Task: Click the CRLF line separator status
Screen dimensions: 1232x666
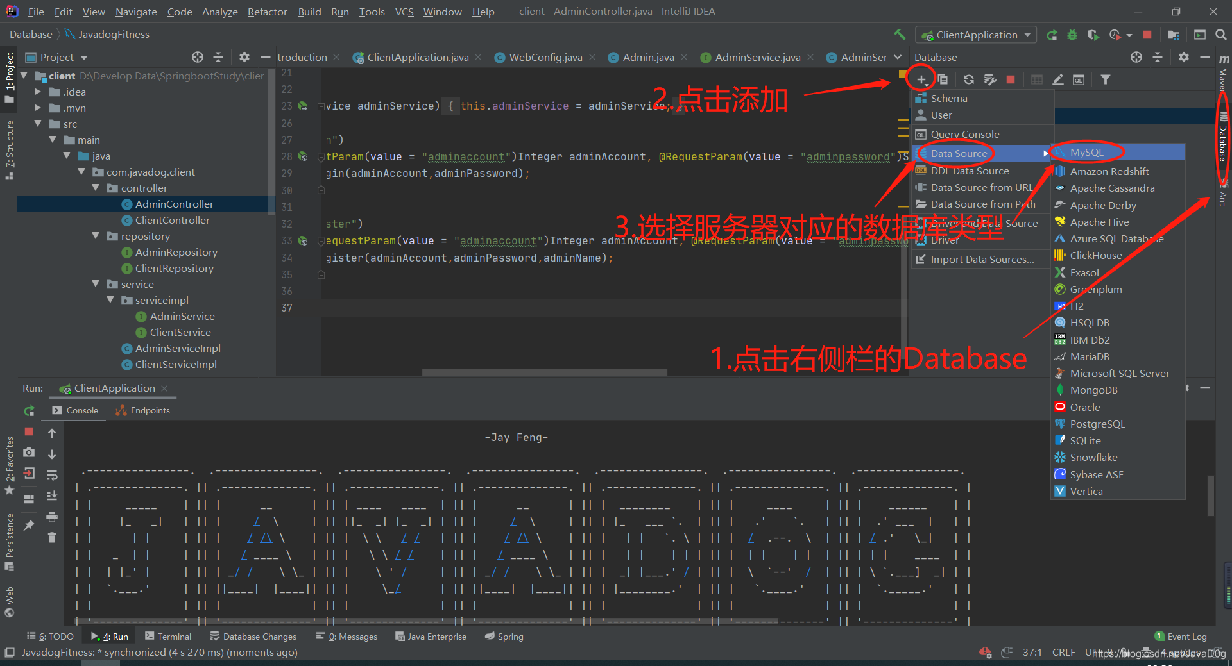Action: tap(1063, 652)
